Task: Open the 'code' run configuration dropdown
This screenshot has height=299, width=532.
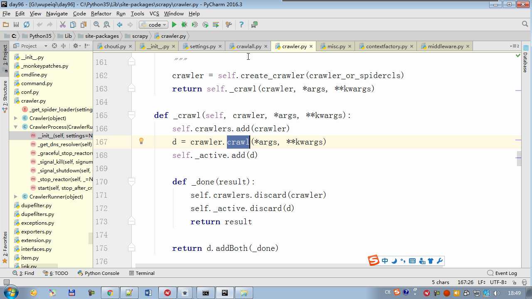Action: click(153, 25)
